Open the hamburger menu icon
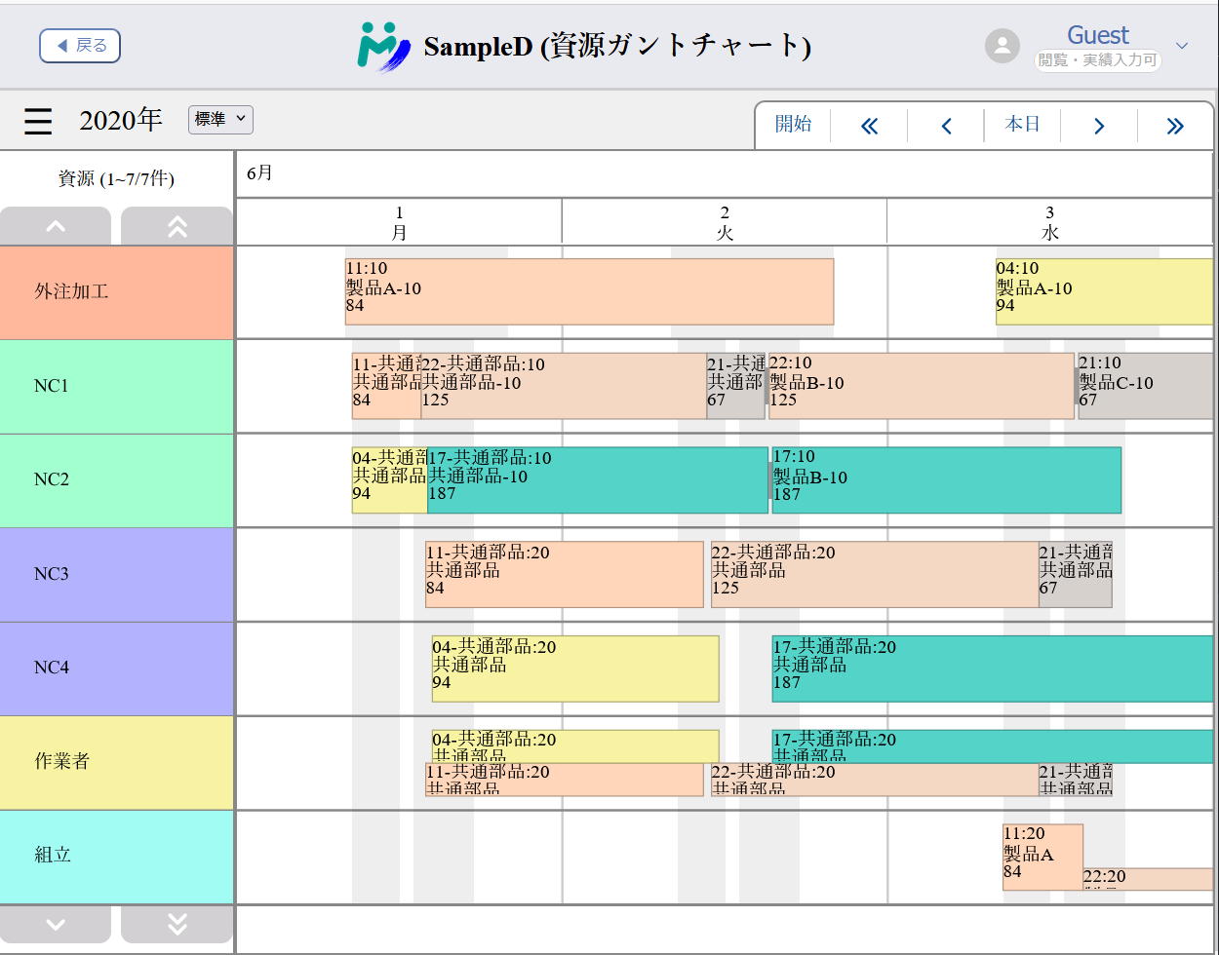The width and height of the screenshot is (1219, 955). [38, 121]
